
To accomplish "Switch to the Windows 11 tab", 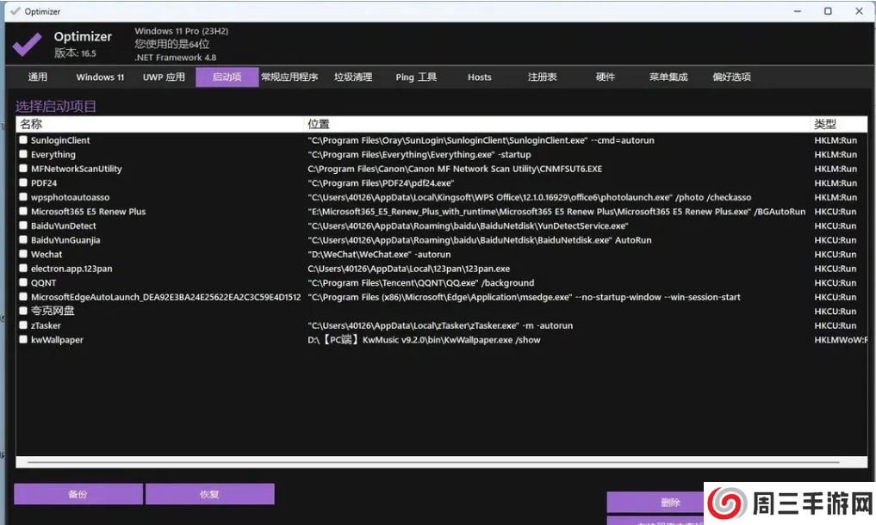I will 100,77.
